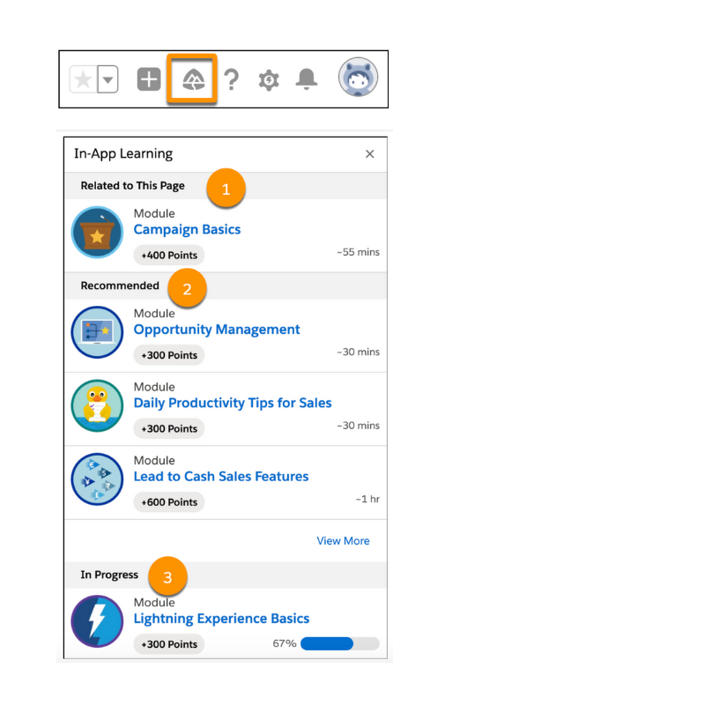Click +300 Points under Lightning Experience Basics
705x705 pixels.
(169, 644)
